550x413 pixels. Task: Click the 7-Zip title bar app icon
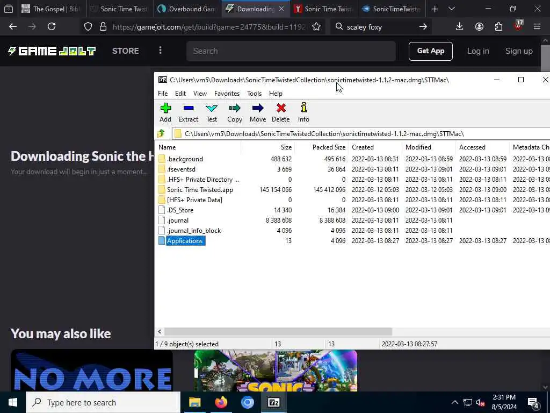(162, 80)
